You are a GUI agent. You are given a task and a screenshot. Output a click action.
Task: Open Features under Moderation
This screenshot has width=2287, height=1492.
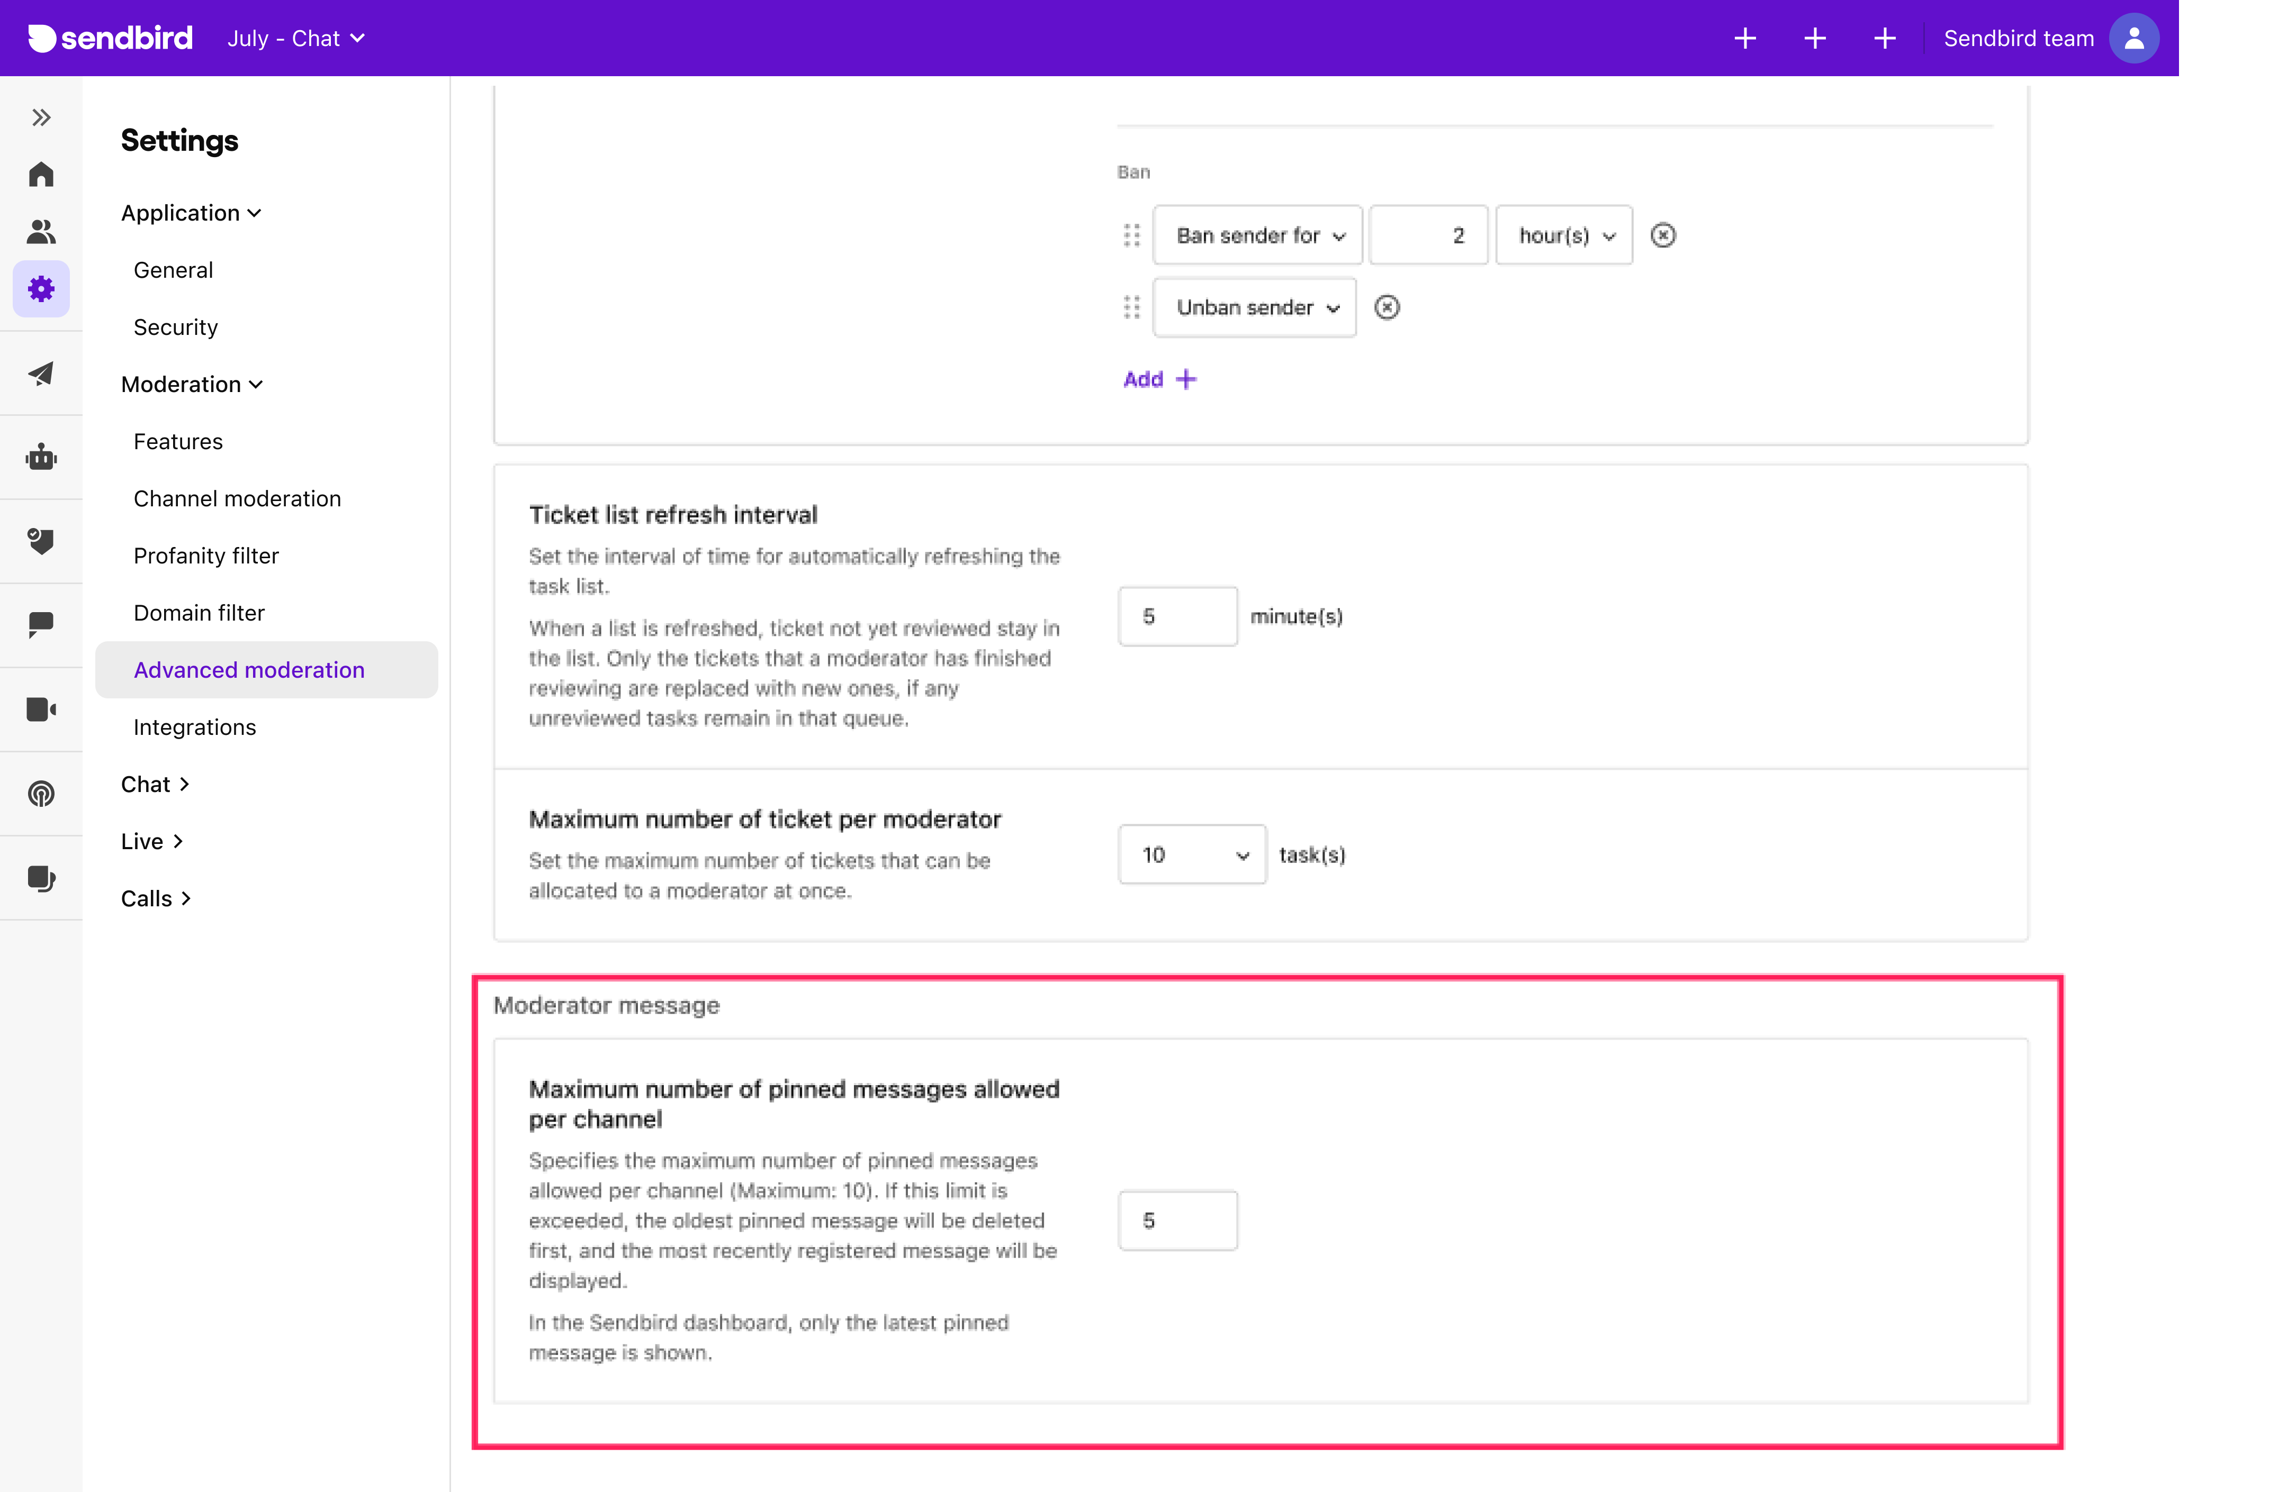[178, 442]
